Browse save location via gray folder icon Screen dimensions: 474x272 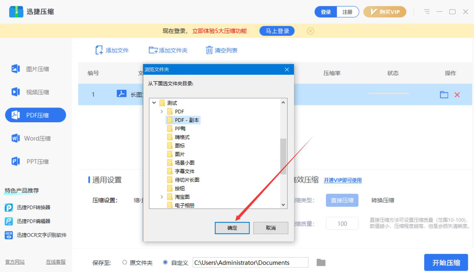tap(321, 262)
